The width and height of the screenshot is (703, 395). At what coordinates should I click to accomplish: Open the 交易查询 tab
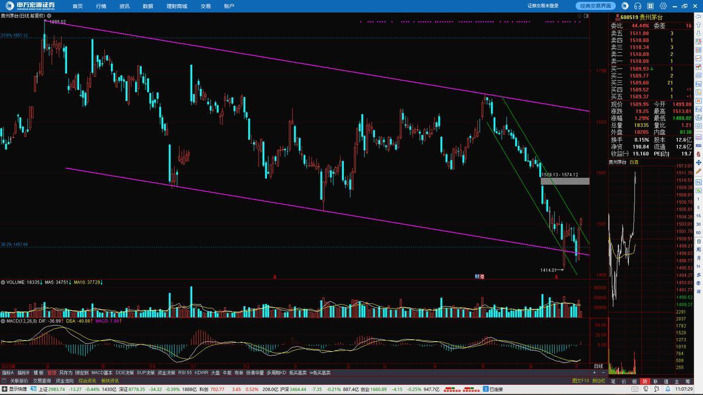[x=42, y=381]
